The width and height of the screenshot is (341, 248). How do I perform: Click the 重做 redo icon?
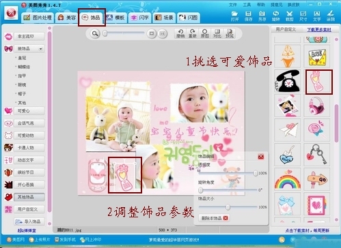tap(193, 33)
